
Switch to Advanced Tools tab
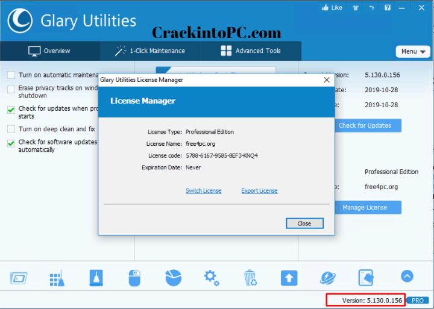(251, 51)
